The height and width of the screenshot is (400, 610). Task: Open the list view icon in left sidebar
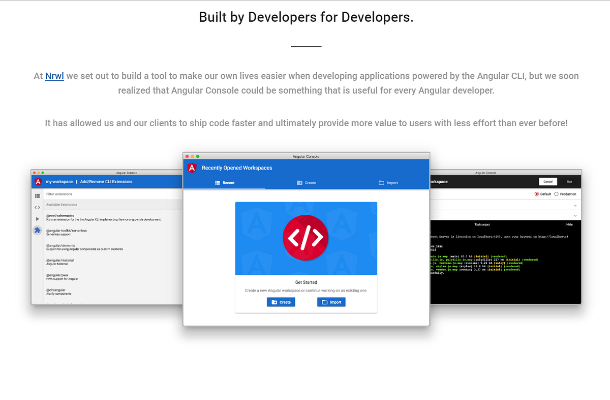37,195
